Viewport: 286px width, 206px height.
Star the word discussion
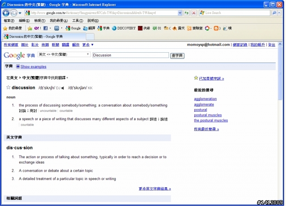pos(8,88)
